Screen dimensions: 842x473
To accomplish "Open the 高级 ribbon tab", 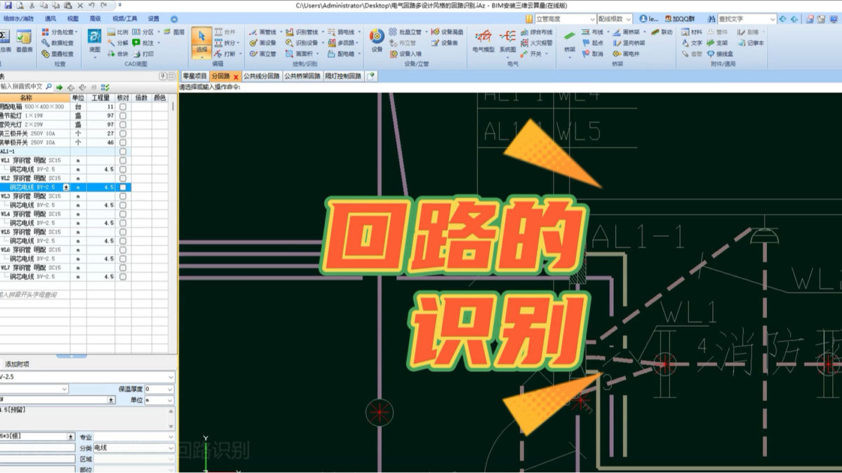I will [95, 19].
